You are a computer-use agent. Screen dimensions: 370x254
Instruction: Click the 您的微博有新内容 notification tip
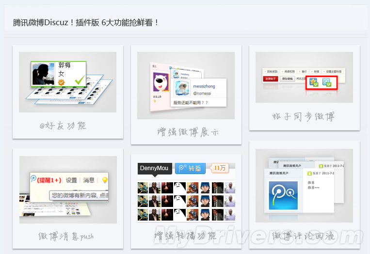(x=79, y=195)
